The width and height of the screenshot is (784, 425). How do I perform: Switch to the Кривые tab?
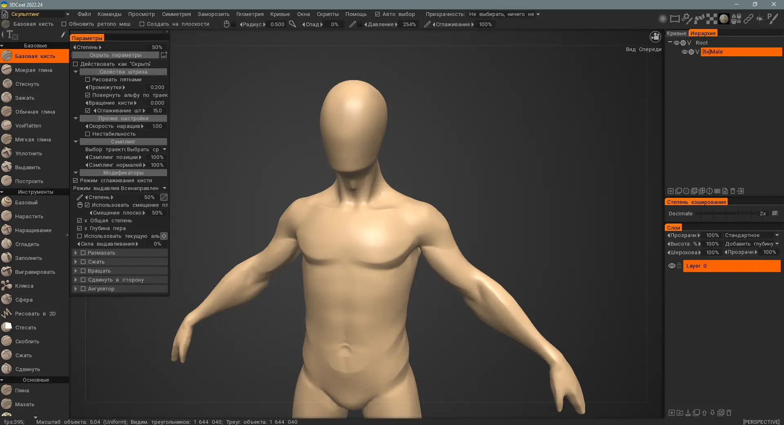point(676,34)
